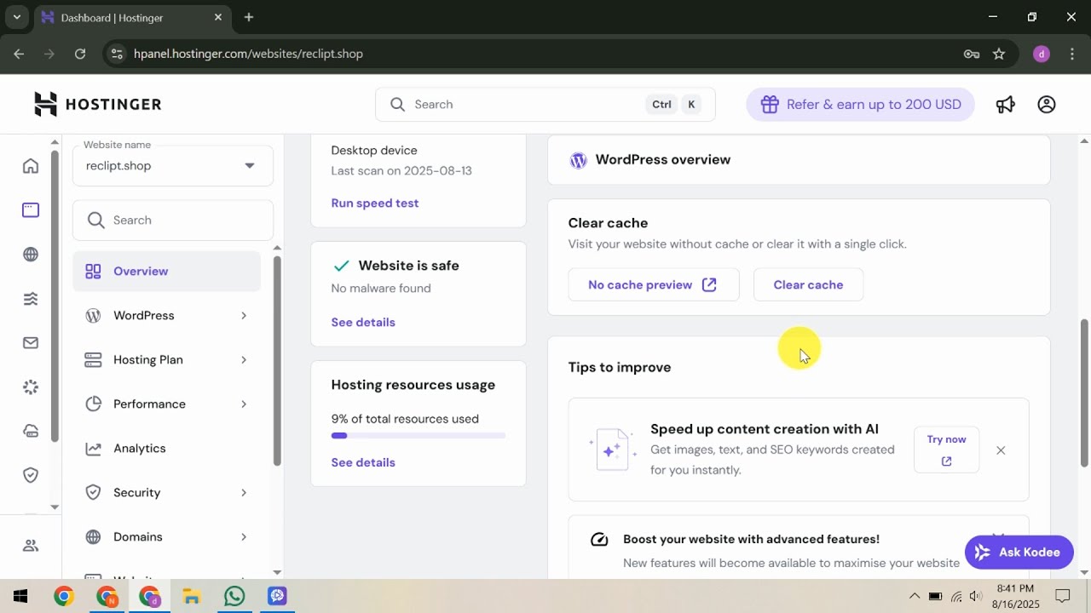The image size is (1091, 613).
Task: Go to Home in the left icon rail
Action: pos(31,166)
